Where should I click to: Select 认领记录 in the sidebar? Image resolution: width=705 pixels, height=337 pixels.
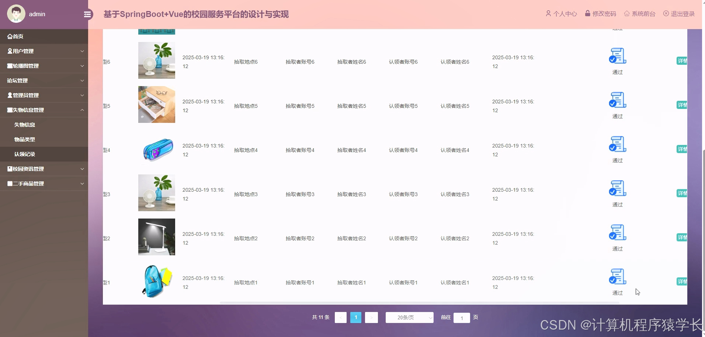(25, 154)
